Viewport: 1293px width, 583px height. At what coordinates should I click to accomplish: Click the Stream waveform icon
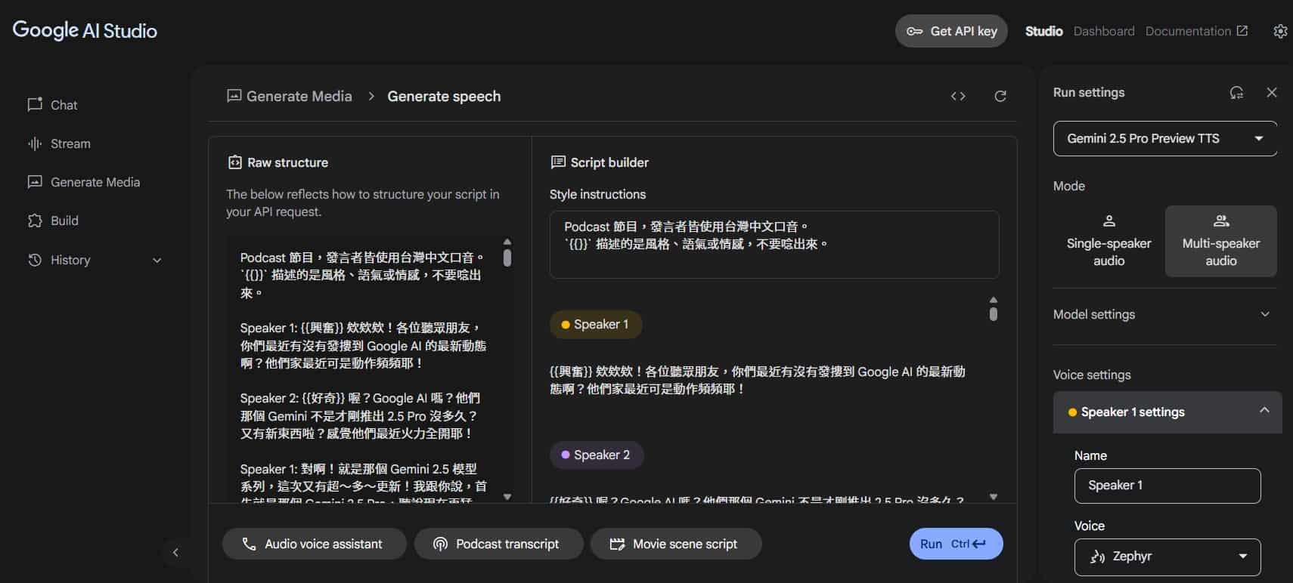point(35,143)
